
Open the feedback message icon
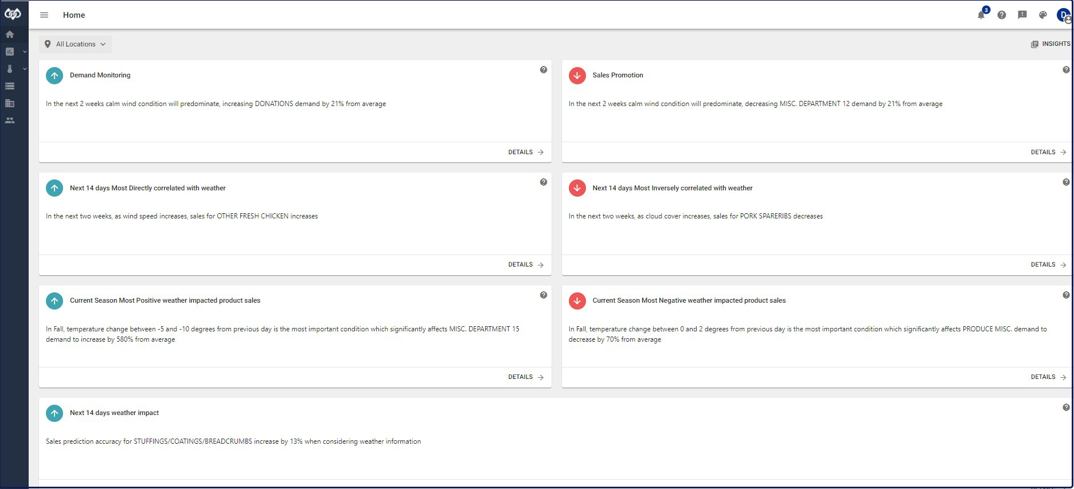pos(1022,15)
